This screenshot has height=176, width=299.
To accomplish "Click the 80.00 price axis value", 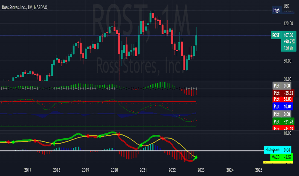I will click(288, 61).
